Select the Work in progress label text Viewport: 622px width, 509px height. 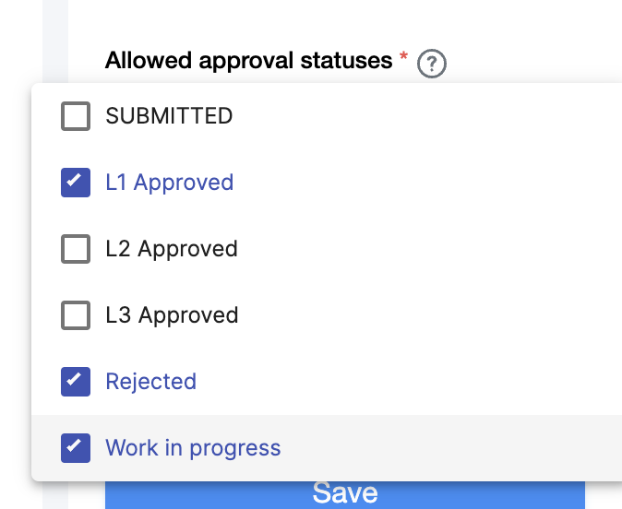click(x=193, y=448)
